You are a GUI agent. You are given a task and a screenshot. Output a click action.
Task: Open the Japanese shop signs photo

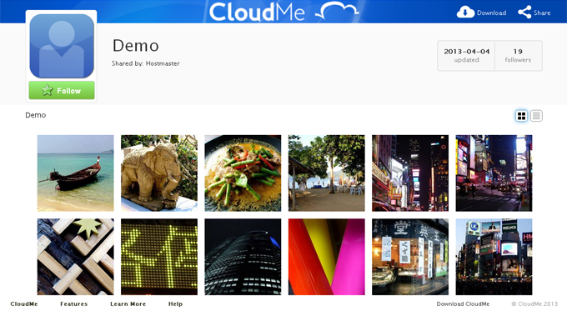[x=410, y=257]
